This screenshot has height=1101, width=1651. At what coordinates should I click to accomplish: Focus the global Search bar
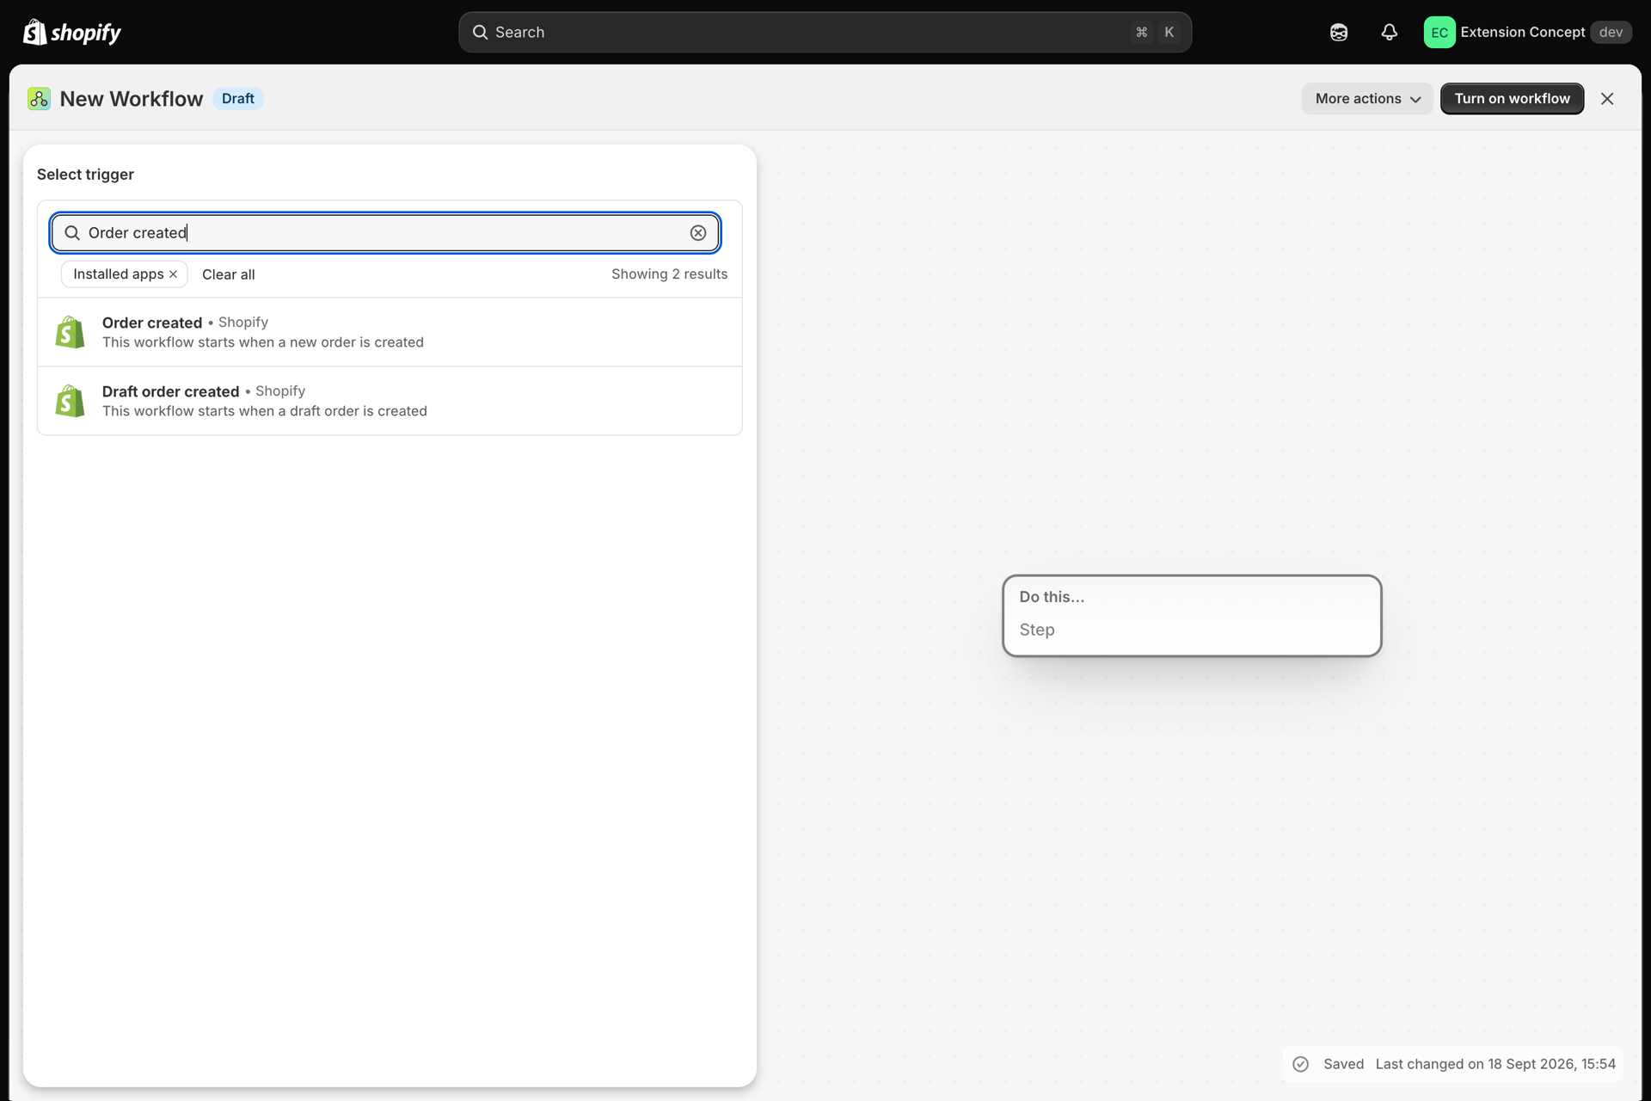[x=825, y=32]
